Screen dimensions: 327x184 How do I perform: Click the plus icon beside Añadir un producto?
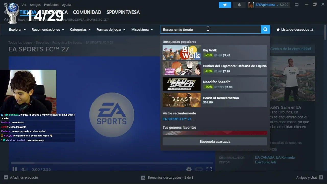(x=6, y=177)
